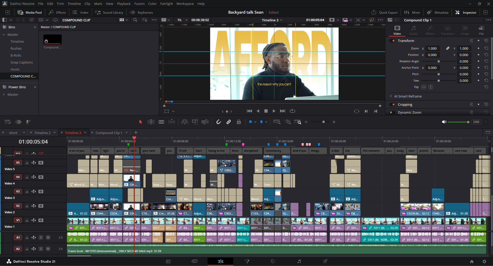
Task: Open Project Manager home icon
Action: pos(472,261)
